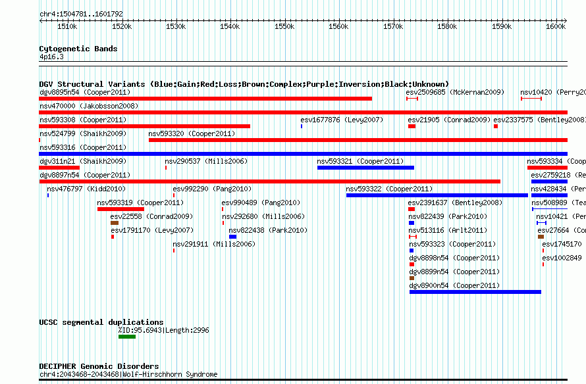Select the blue esv2759218 gain bar
The width and height of the screenshot is (586, 384).
click(549, 181)
